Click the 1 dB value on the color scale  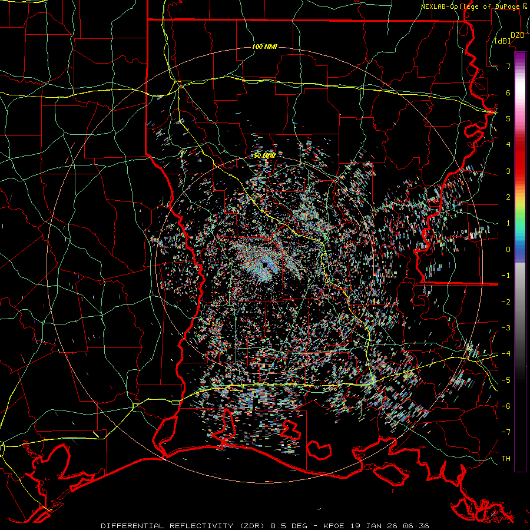(x=508, y=223)
